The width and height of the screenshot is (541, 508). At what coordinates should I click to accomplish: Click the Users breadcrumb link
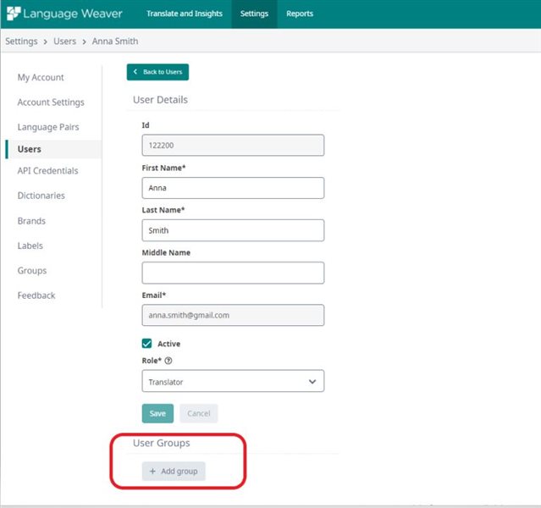pos(64,41)
